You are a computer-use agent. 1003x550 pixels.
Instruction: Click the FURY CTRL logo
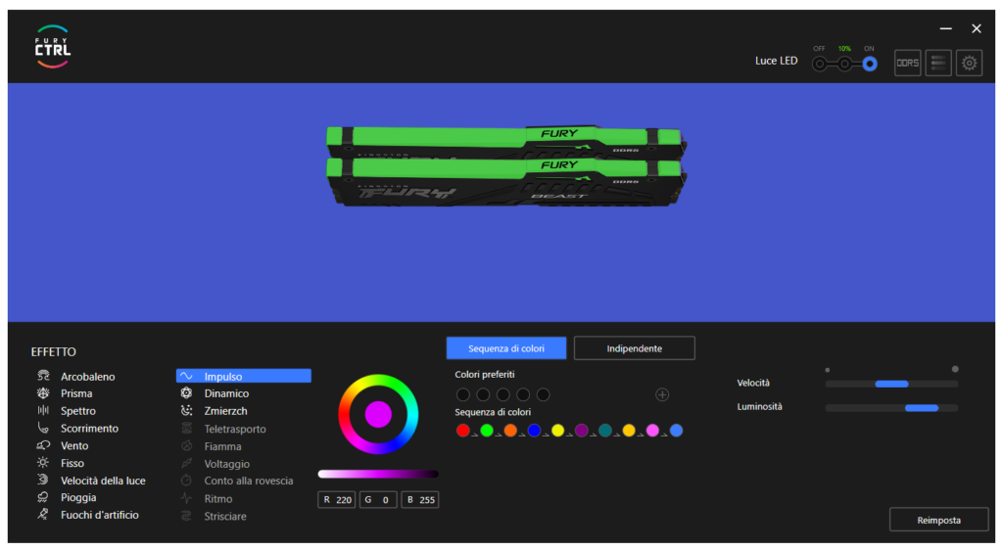coord(53,47)
